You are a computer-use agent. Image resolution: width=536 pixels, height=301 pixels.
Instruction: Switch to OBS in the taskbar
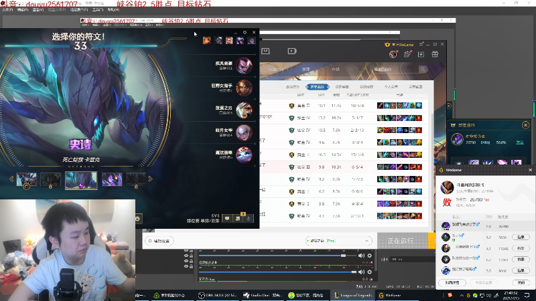(218, 295)
